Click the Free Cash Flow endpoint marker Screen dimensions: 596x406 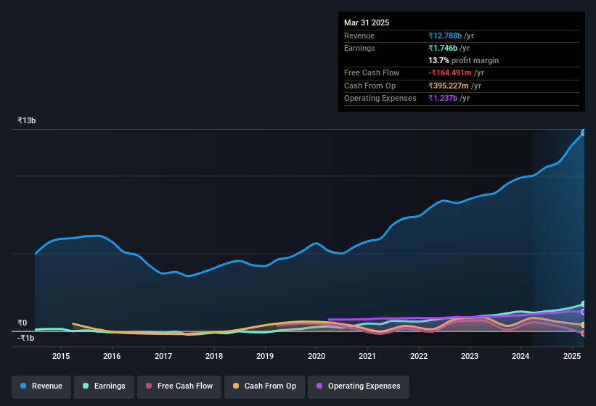pyautogui.click(x=584, y=333)
